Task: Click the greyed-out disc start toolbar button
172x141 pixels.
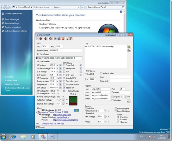Action: [x=37, y=39]
